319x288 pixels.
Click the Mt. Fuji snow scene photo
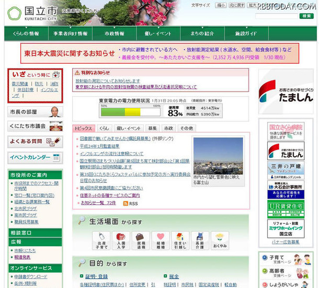coord(218,156)
